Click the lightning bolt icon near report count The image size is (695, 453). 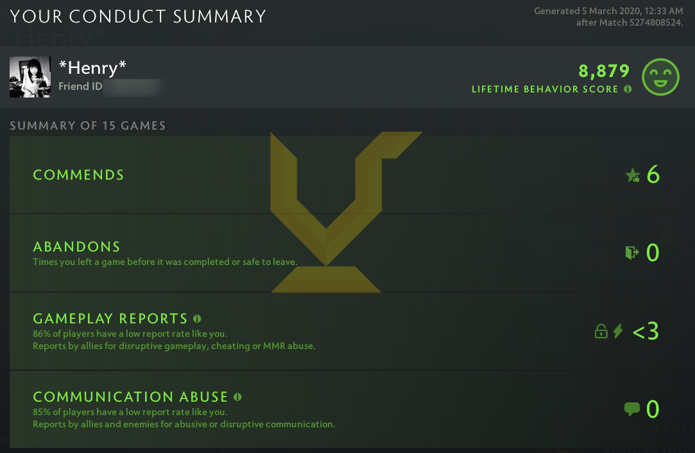pyautogui.click(x=618, y=331)
